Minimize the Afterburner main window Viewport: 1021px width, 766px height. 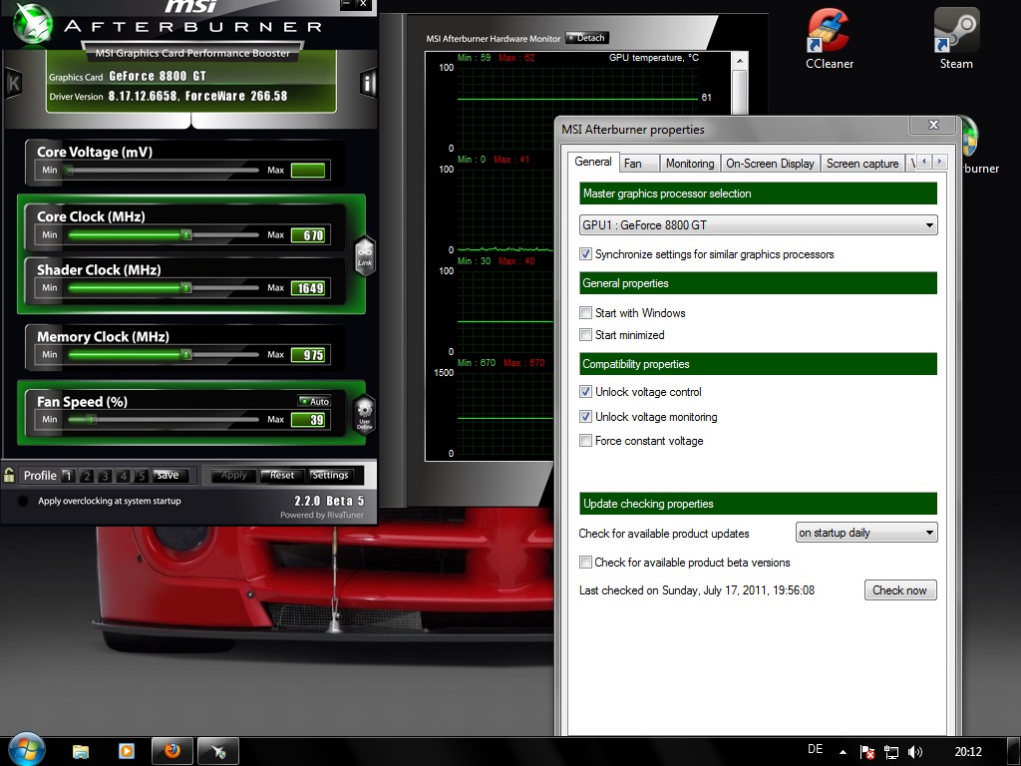pyautogui.click(x=347, y=5)
